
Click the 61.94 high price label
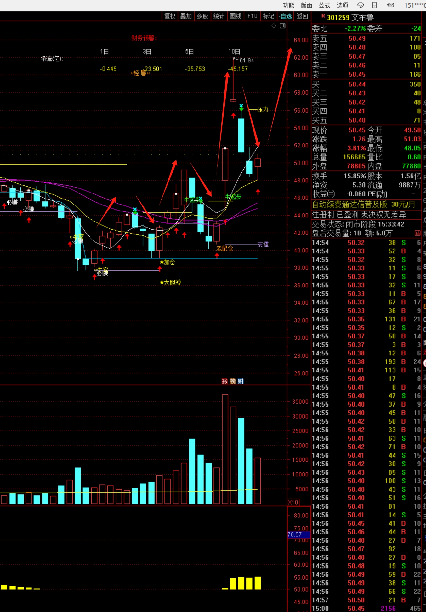tap(247, 60)
